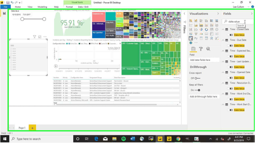The width and height of the screenshot is (255, 143).
Task: Select the R script visual icon
Action: 212,38
